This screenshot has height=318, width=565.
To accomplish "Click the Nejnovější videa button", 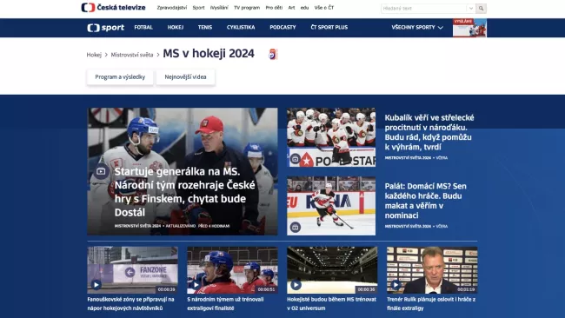I will tap(185, 77).
